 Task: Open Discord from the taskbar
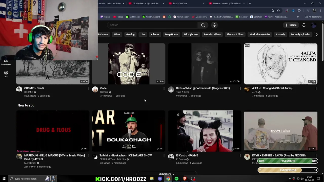(160, 179)
